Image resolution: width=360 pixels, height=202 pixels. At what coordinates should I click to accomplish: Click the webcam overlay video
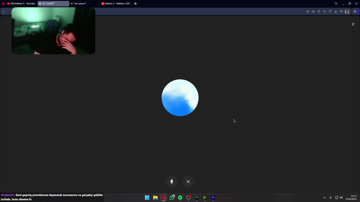pos(53,31)
